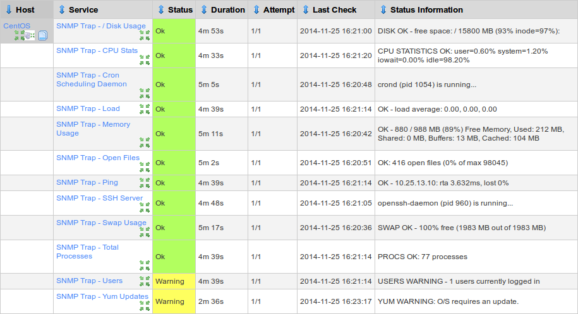Open SNMP Trap - Total Processes link
This screenshot has width=578, height=314.
coord(87,252)
